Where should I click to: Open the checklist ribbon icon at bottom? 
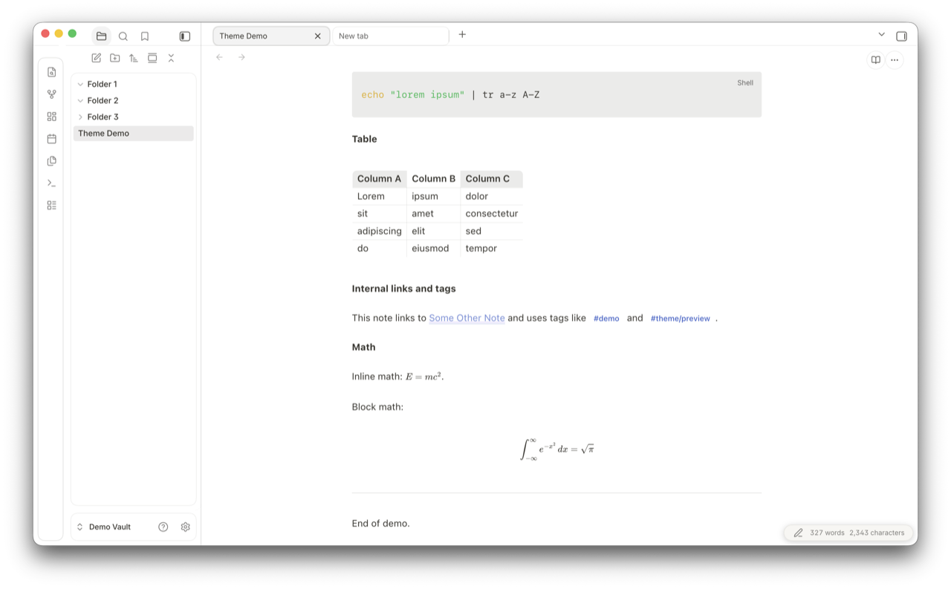point(51,205)
